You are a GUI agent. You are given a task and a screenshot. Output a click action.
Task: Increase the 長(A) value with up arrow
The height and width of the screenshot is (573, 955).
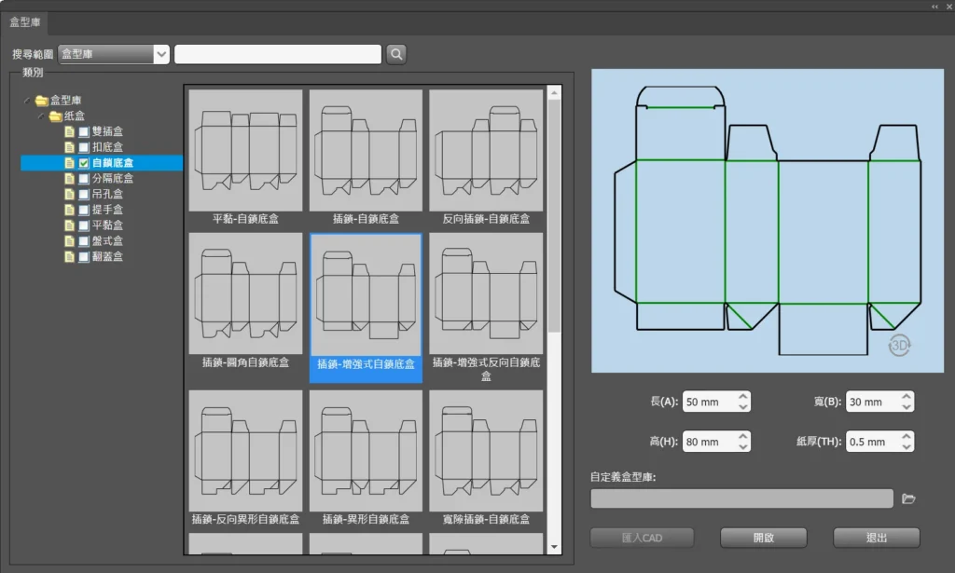[x=742, y=397]
